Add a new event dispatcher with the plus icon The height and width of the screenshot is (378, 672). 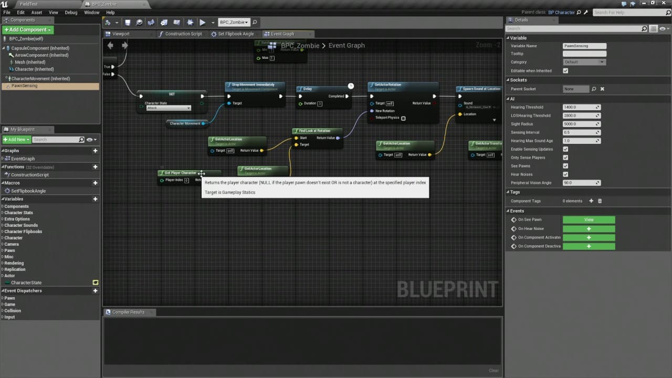95,291
